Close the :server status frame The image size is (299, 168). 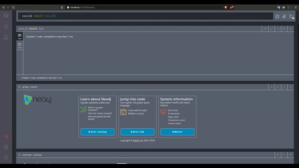(x=291, y=154)
